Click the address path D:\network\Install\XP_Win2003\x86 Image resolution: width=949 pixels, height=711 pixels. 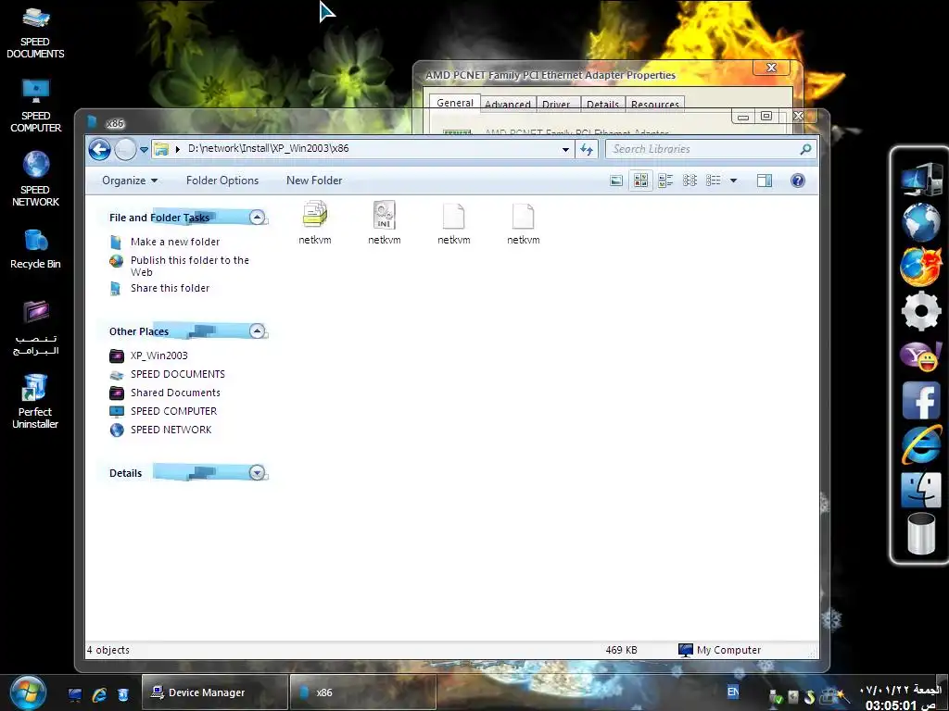[268, 148]
